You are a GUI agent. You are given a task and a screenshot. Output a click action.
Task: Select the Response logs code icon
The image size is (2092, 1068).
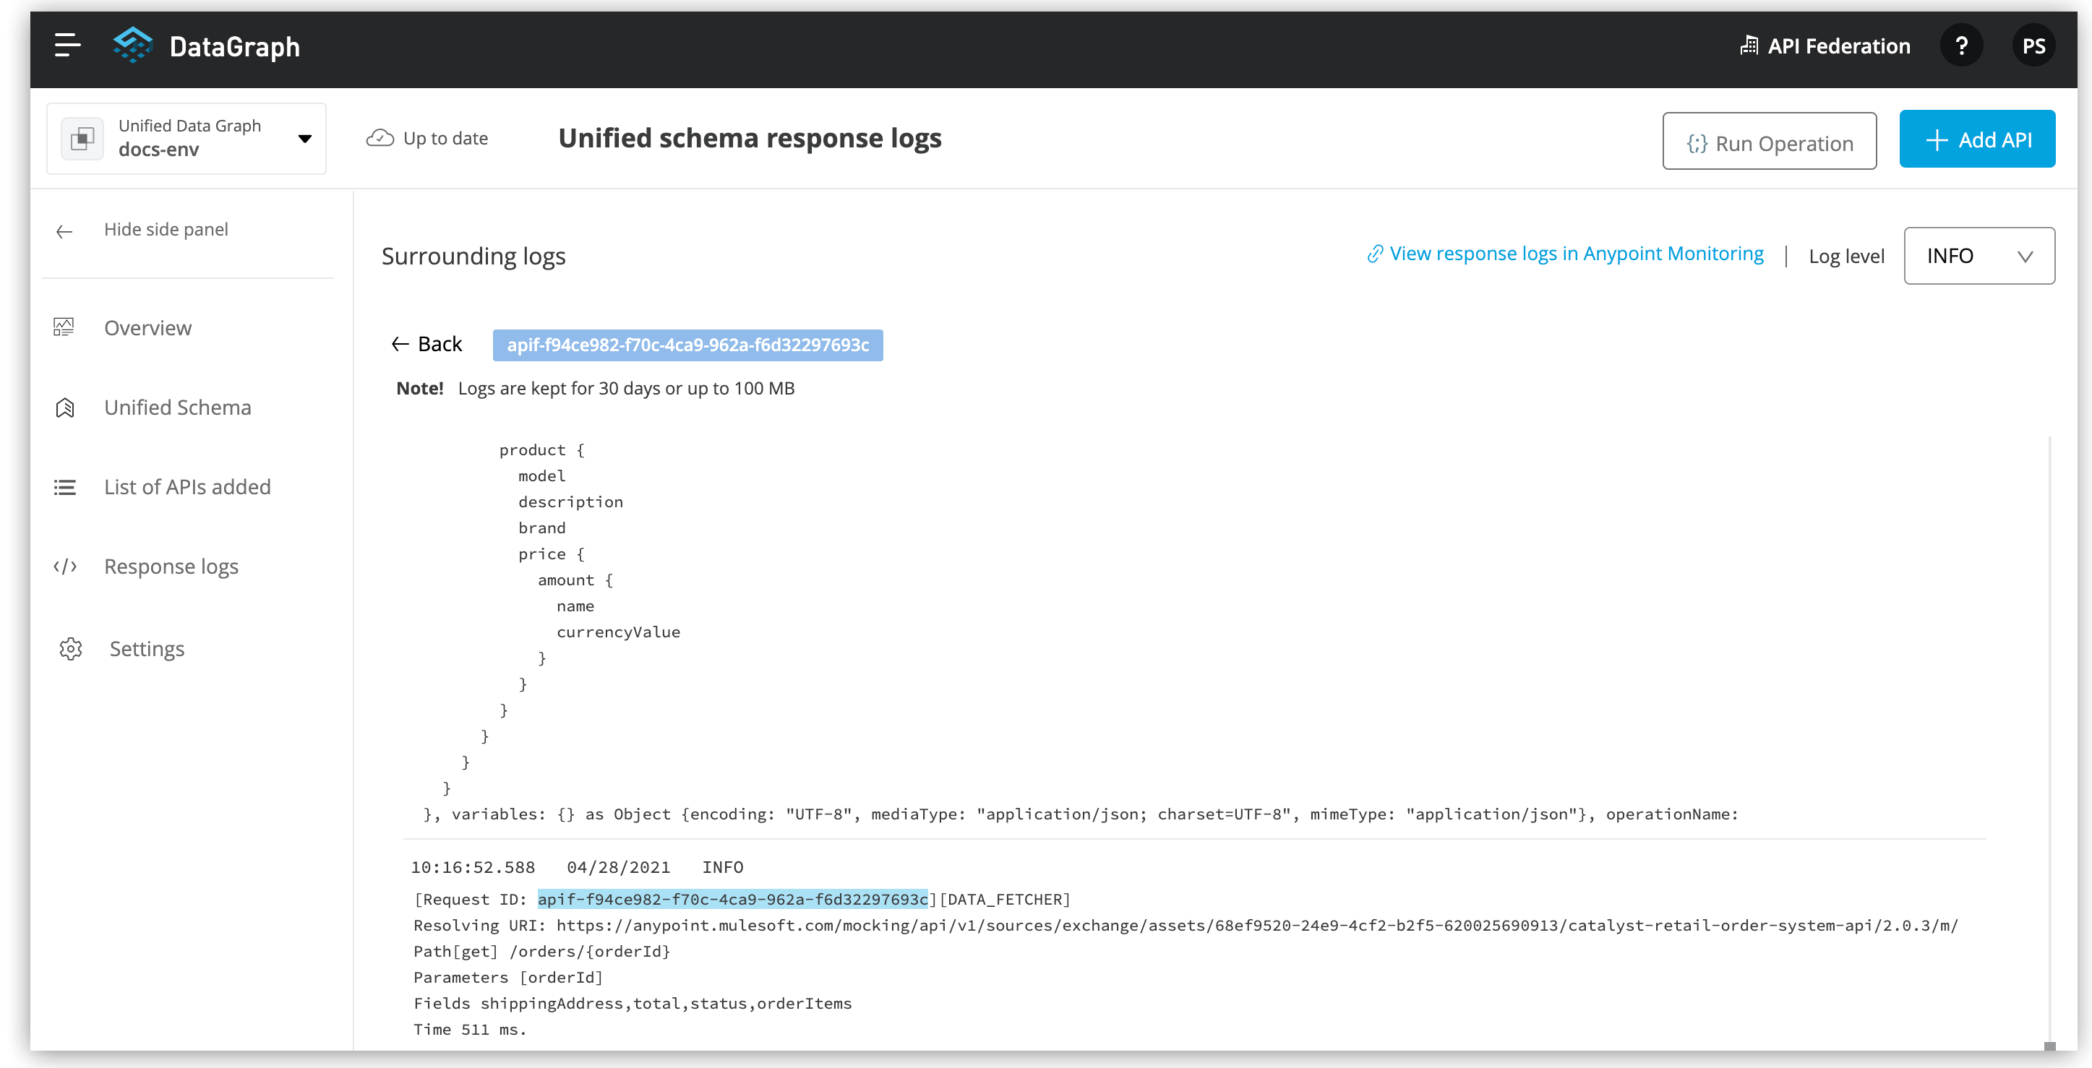tap(65, 567)
